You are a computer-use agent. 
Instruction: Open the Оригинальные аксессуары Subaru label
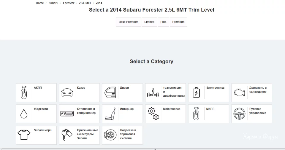pyautogui.click(x=87, y=134)
